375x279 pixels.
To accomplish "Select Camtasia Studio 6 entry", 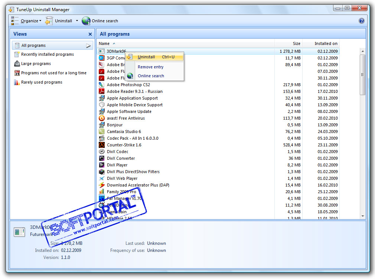I will [218, 132].
